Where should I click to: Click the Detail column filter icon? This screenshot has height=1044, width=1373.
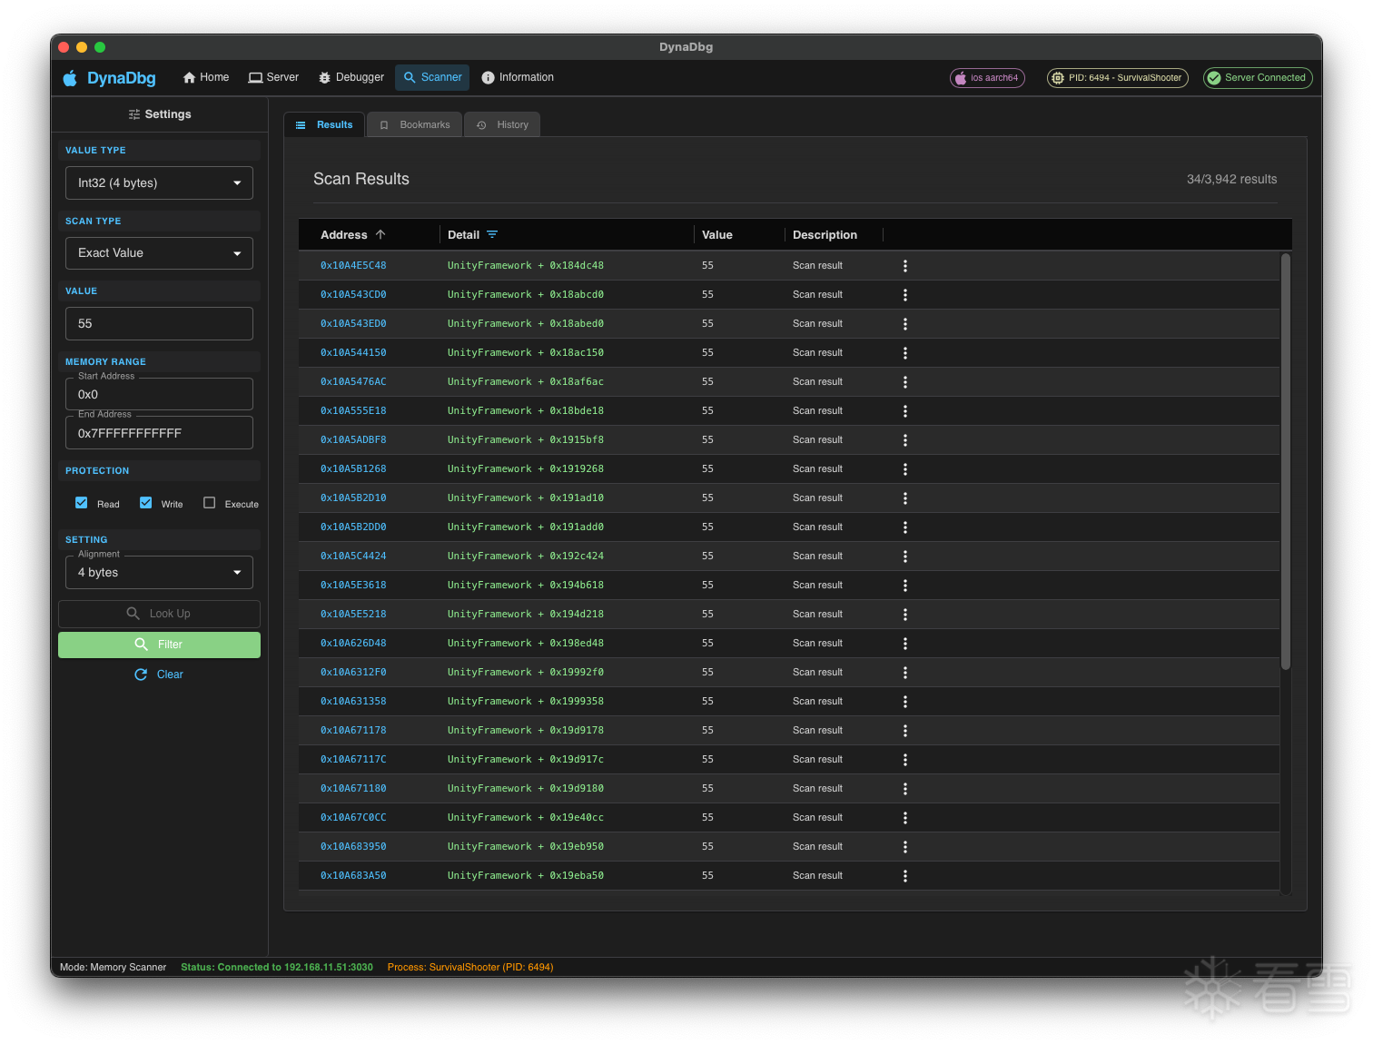(x=492, y=234)
